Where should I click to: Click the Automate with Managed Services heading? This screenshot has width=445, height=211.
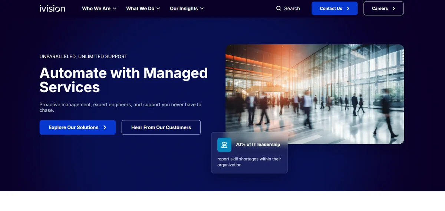(123, 80)
